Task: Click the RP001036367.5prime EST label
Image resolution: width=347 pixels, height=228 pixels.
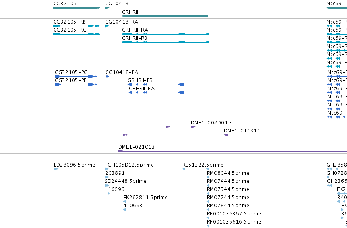Action: pyautogui.click(x=234, y=214)
